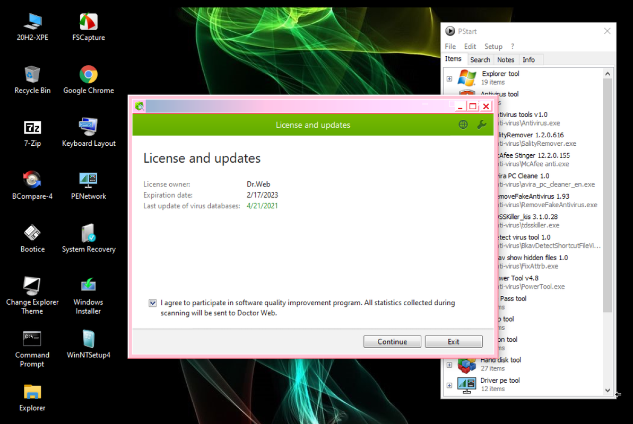Select Change Explorer Theme icon
Screen dimensions: 633x424
coord(32,296)
